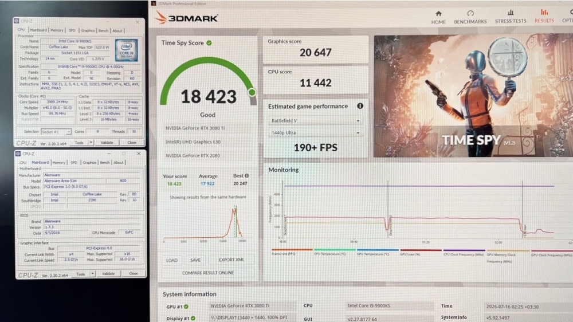Click NVIDIA GeForce RTX 2080 entry
Image resolution: width=573 pixels, height=322 pixels.
(193, 156)
